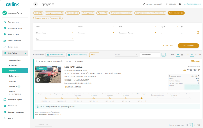
Task: Click the notification bell icon
Action: [x=180, y=4]
